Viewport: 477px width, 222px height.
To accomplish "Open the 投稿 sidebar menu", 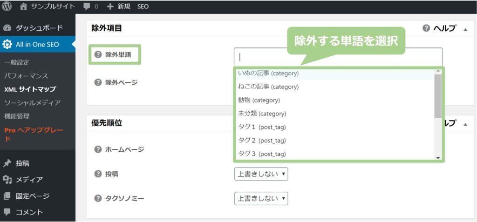I will coord(38,163).
